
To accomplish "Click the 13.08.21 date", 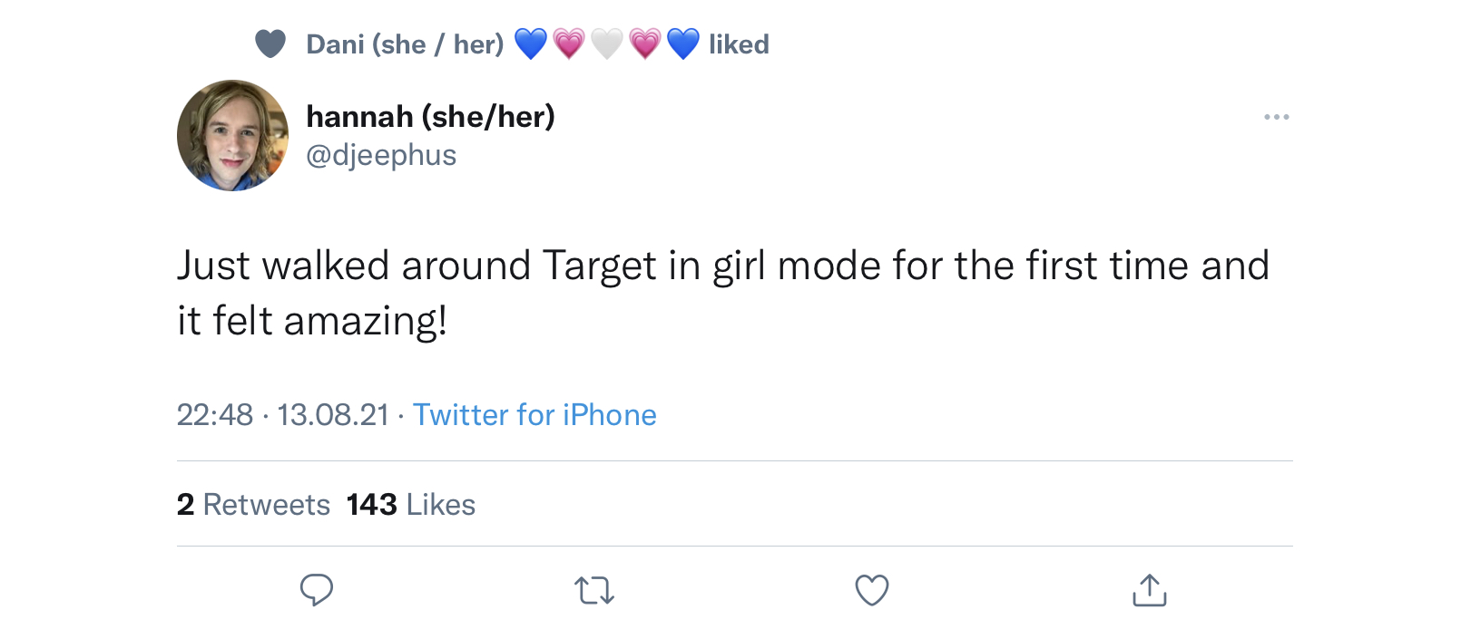I will (x=333, y=415).
